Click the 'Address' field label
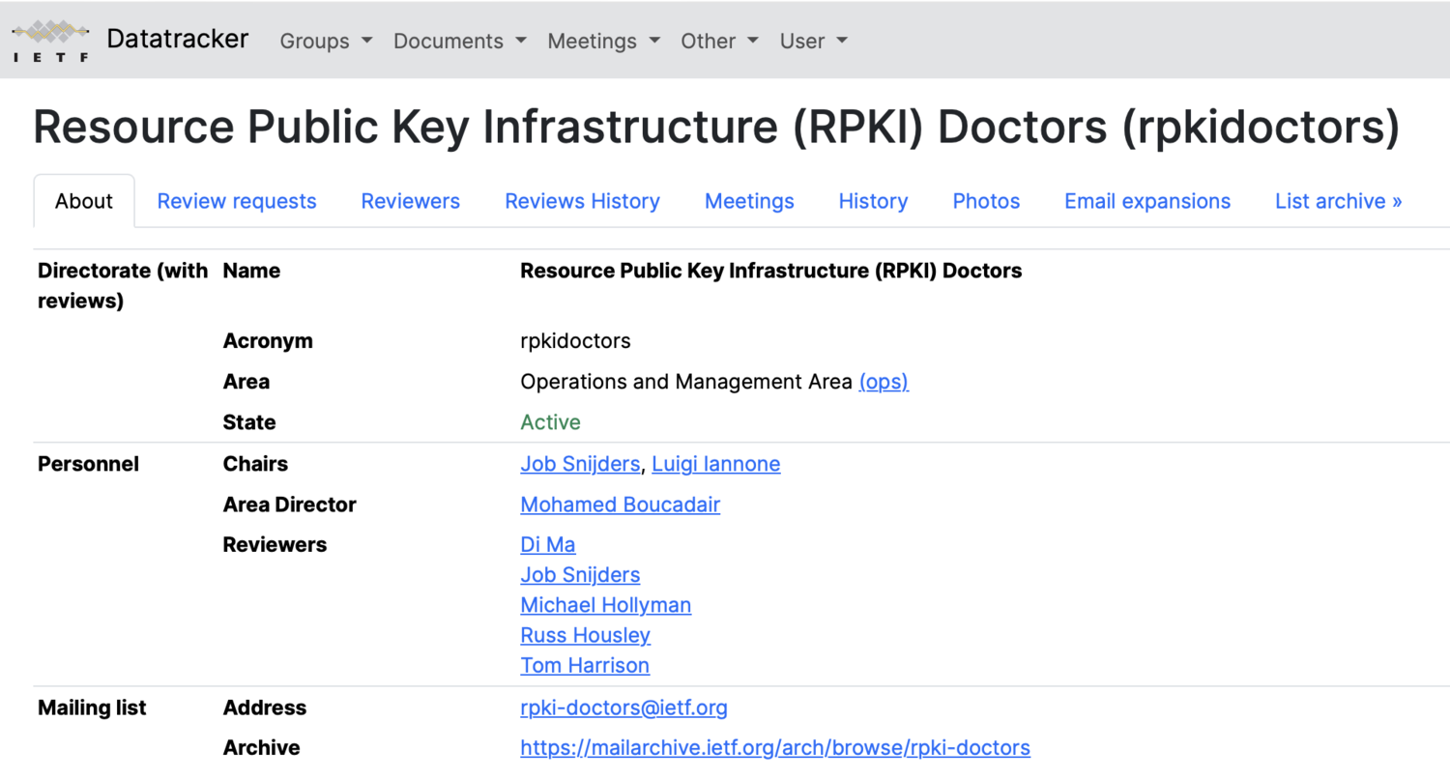This screenshot has width=1450, height=779. tap(265, 707)
